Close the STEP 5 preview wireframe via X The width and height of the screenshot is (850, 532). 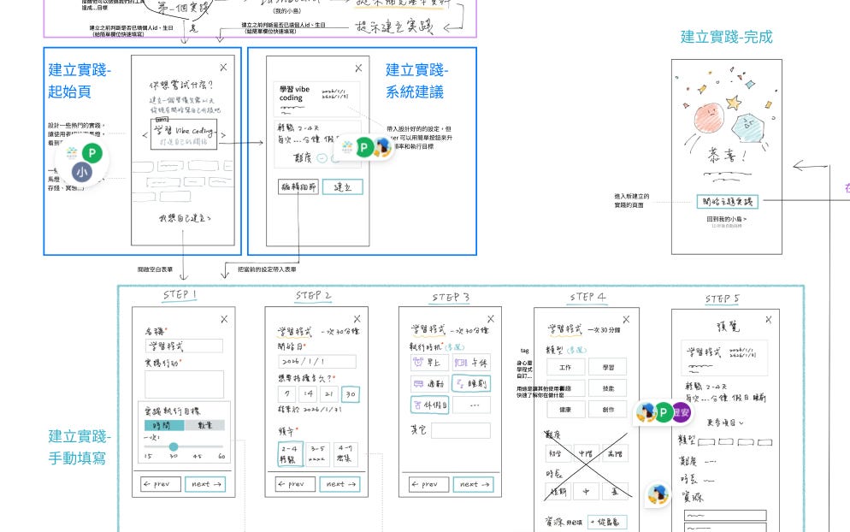tap(768, 320)
